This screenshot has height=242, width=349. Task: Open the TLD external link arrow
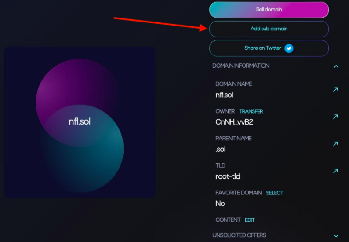335,171
